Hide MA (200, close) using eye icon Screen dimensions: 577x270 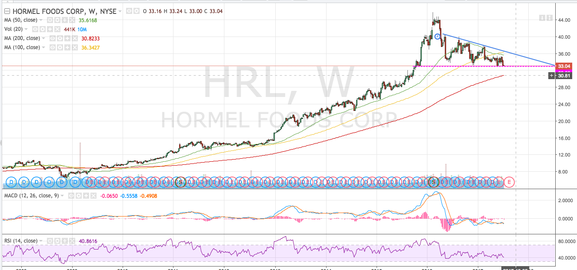53,38
